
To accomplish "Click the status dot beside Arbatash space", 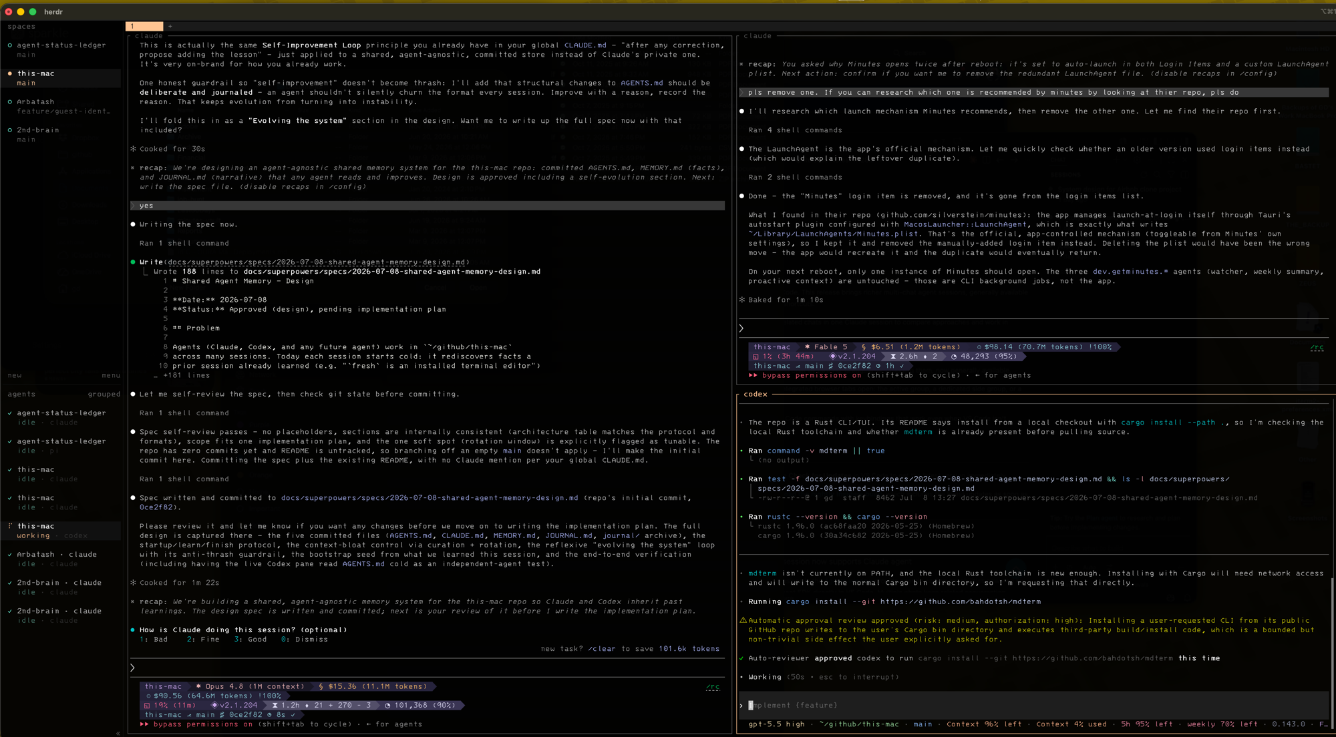I will [9, 102].
